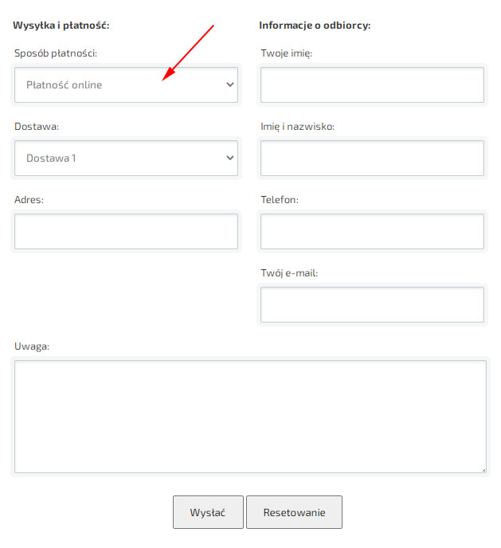Image resolution: width=501 pixels, height=548 pixels.
Task: Click the Resetowanie button
Action: coord(294,512)
